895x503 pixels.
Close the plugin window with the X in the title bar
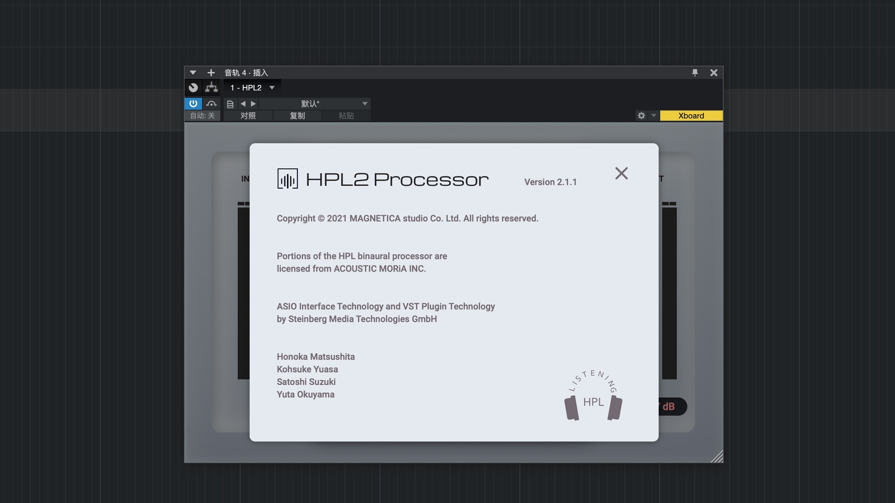coord(714,73)
